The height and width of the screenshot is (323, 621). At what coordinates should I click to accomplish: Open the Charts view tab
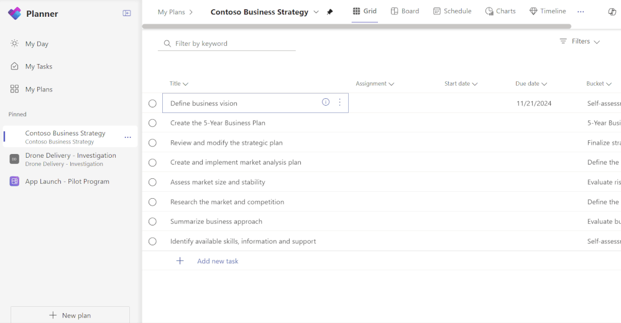[500, 11]
